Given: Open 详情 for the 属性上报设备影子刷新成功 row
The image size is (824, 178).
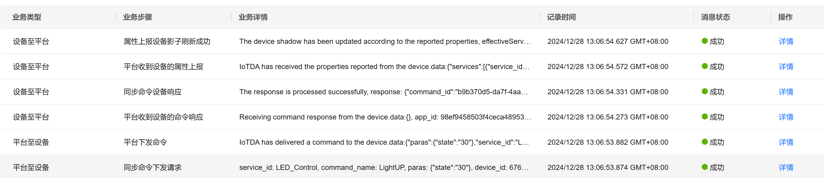Looking at the screenshot, I should pos(786,41).
